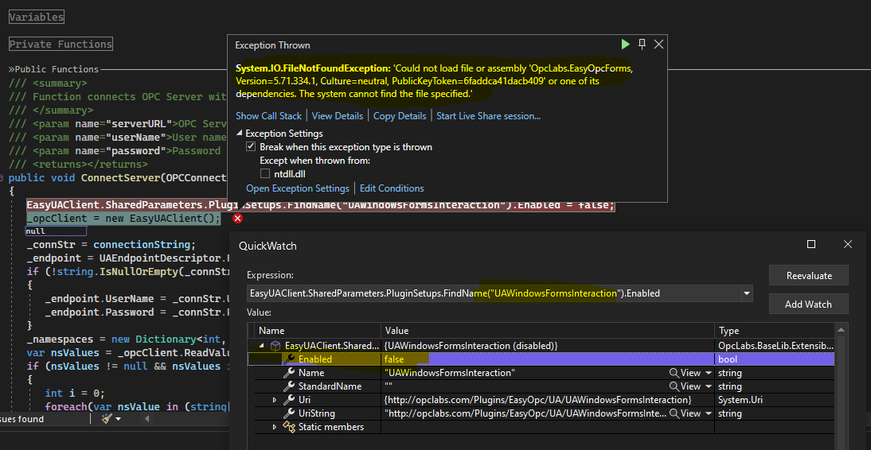Viewport: 871px width, 450px height.
Task: Expand the collapsed Private Functions region
Action: pos(61,44)
